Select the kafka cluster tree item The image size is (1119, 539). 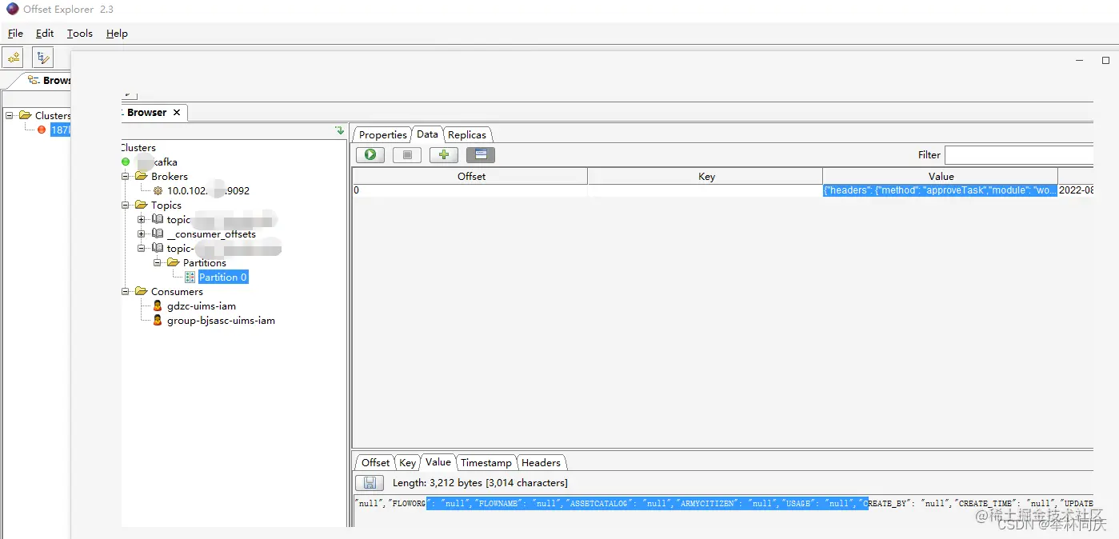(x=156, y=162)
